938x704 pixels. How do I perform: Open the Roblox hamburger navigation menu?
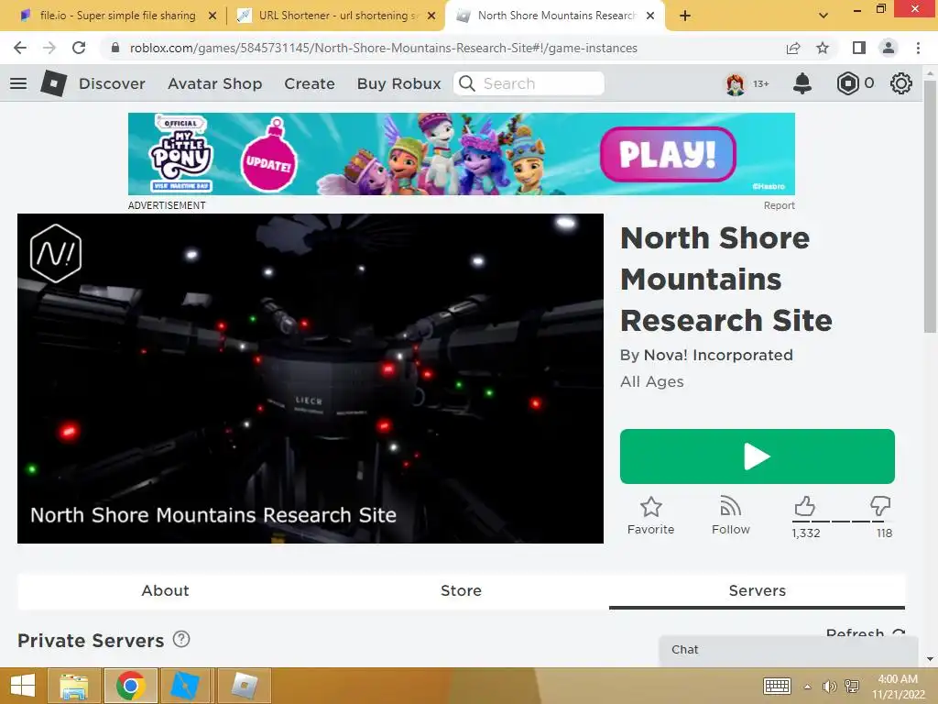(x=18, y=83)
